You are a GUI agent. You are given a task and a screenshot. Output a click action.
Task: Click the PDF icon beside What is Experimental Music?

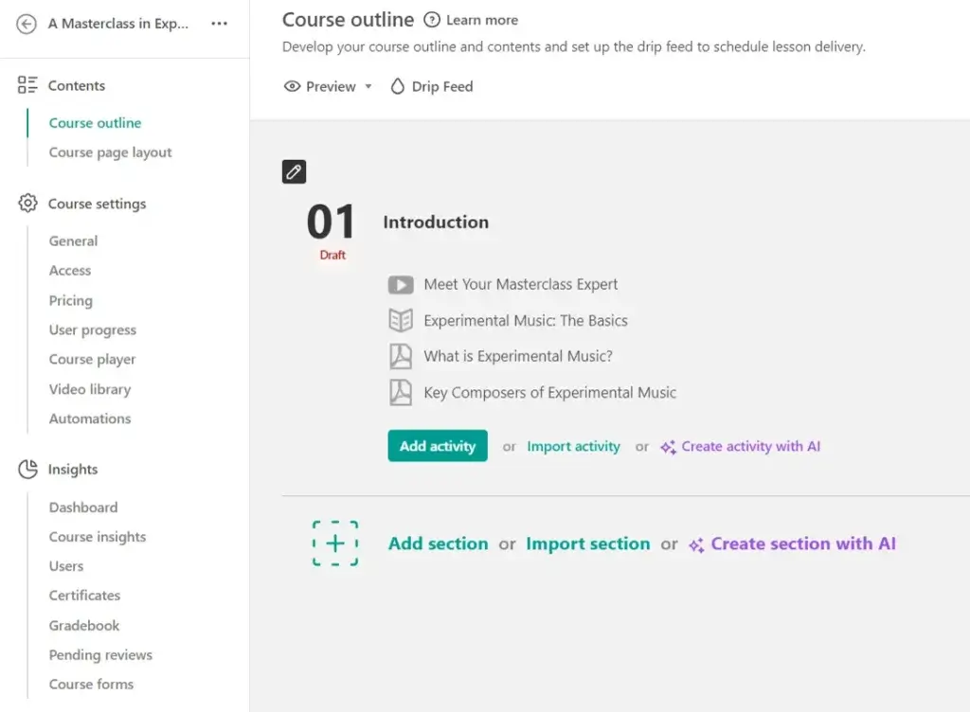[402, 357]
